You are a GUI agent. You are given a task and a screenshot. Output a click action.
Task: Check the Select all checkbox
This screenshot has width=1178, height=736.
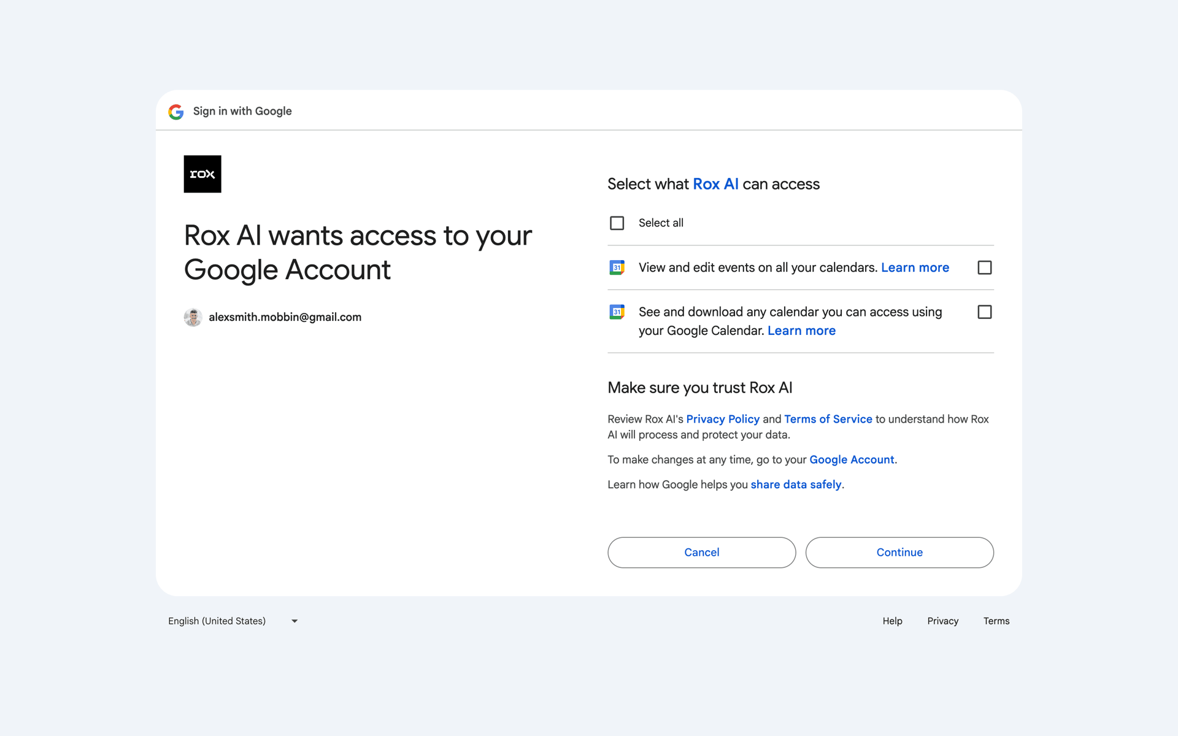(617, 223)
